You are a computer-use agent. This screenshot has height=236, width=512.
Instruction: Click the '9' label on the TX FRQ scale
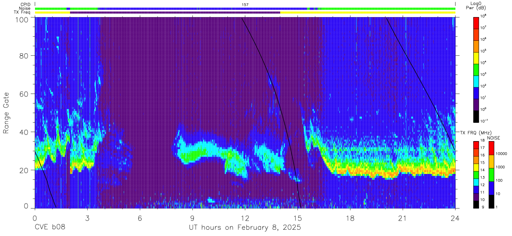coord(482,208)
